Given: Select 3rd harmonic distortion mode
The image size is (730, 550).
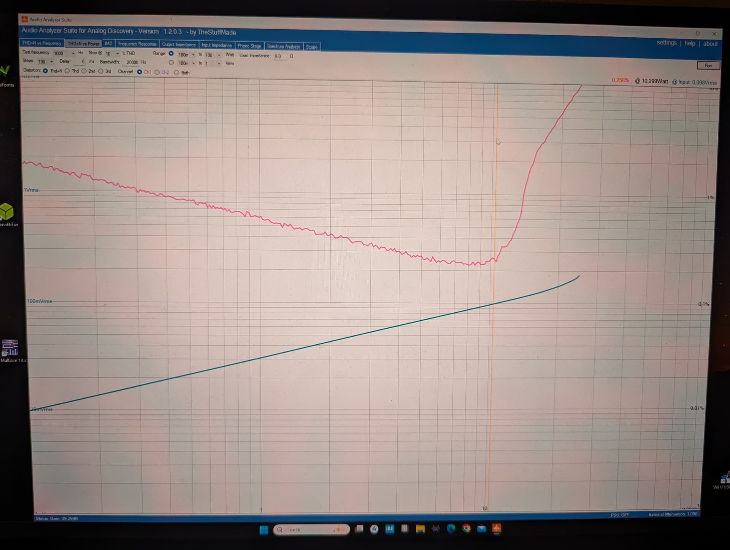Looking at the screenshot, I should pyautogui.click(x=101, y=71).
